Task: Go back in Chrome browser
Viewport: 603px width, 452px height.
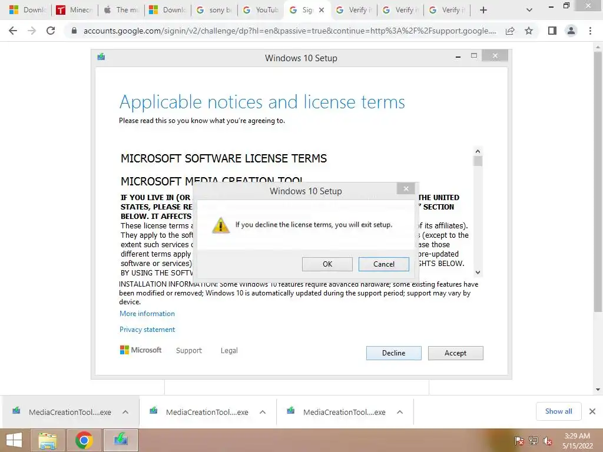Action: (x=13, y=31)
